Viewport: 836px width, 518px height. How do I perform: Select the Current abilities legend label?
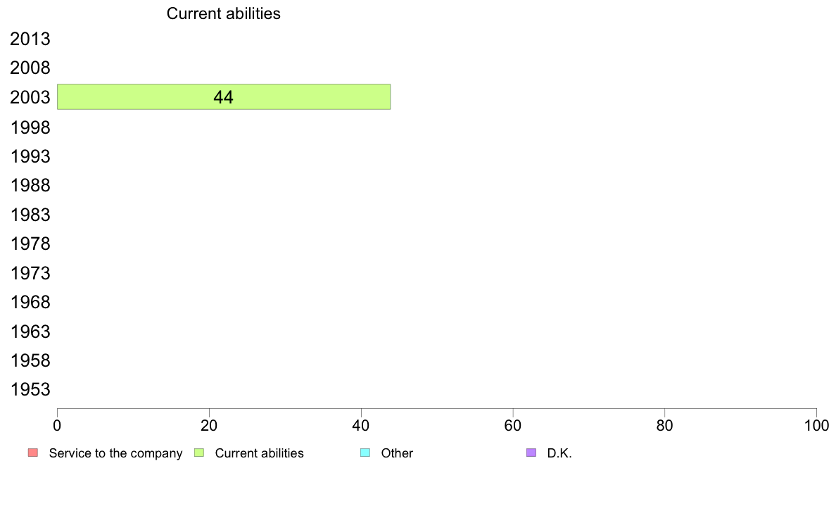click(259, 453)
